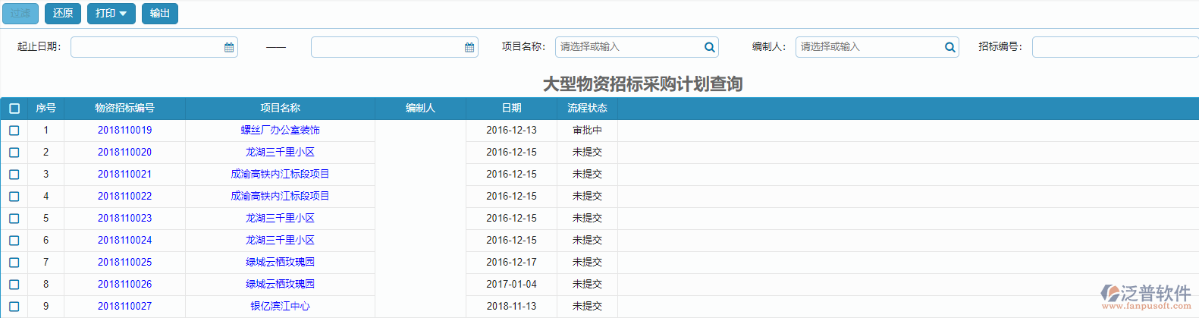Screen dimensions: 1199x318
Task: Click the 物资招标编号 column header
Action: pyautogui.click(x=124, y=109)
